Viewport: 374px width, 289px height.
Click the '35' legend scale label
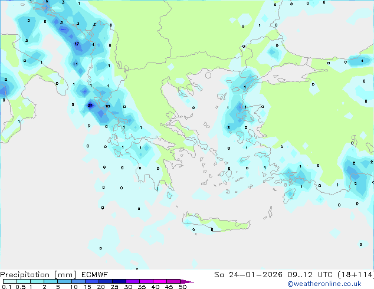click(x=142, y=287)
